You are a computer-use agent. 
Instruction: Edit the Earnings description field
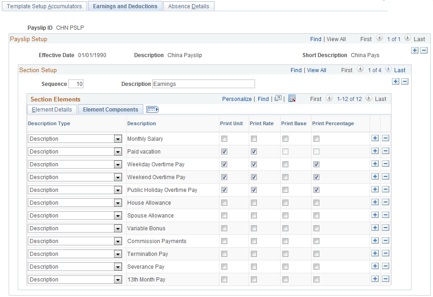[x=203, y=84]
